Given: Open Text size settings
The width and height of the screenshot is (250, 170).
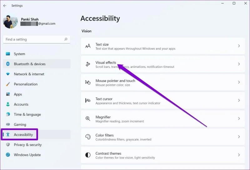Looking at the screenshot, I should [x=163, y=46].
